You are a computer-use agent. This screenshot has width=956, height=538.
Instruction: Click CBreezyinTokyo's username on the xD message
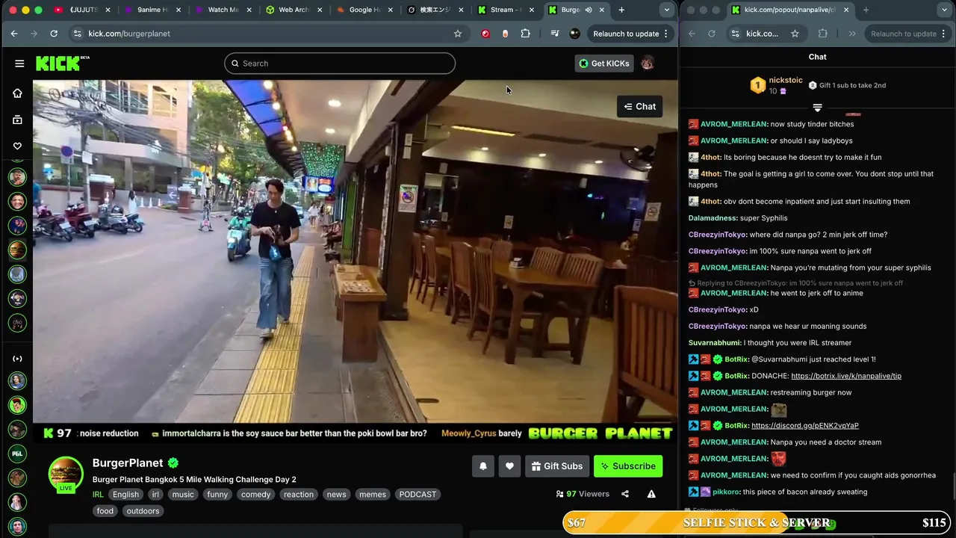718,309
